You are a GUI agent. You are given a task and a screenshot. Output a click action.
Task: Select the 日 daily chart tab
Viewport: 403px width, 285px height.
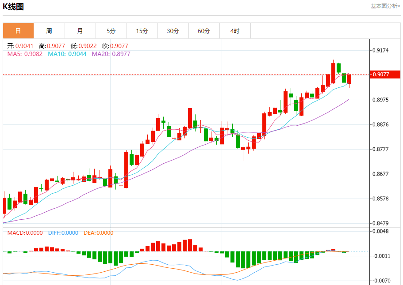click(18, 31)
